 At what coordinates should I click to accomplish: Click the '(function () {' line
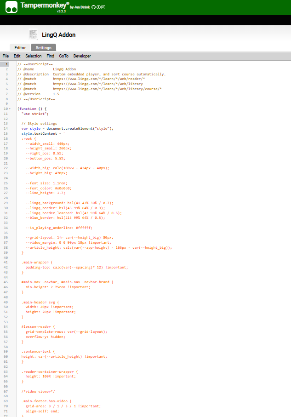(32, 109)
